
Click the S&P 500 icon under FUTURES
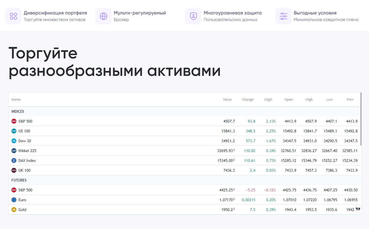coord(14,190)
